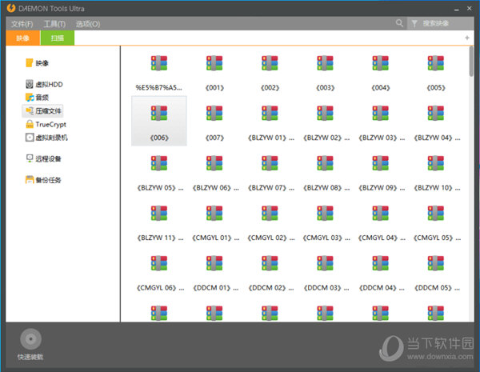Select the 《BLZYW 04》 archive icon

(436, 114)
